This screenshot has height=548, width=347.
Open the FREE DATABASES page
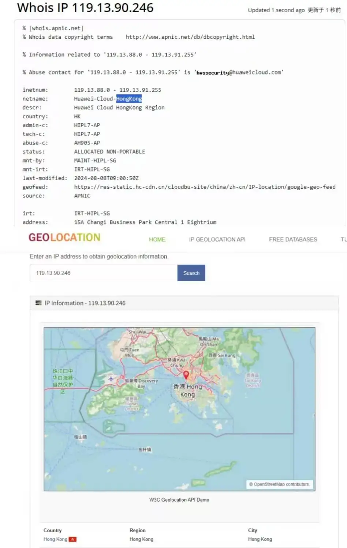click(292, 239)
